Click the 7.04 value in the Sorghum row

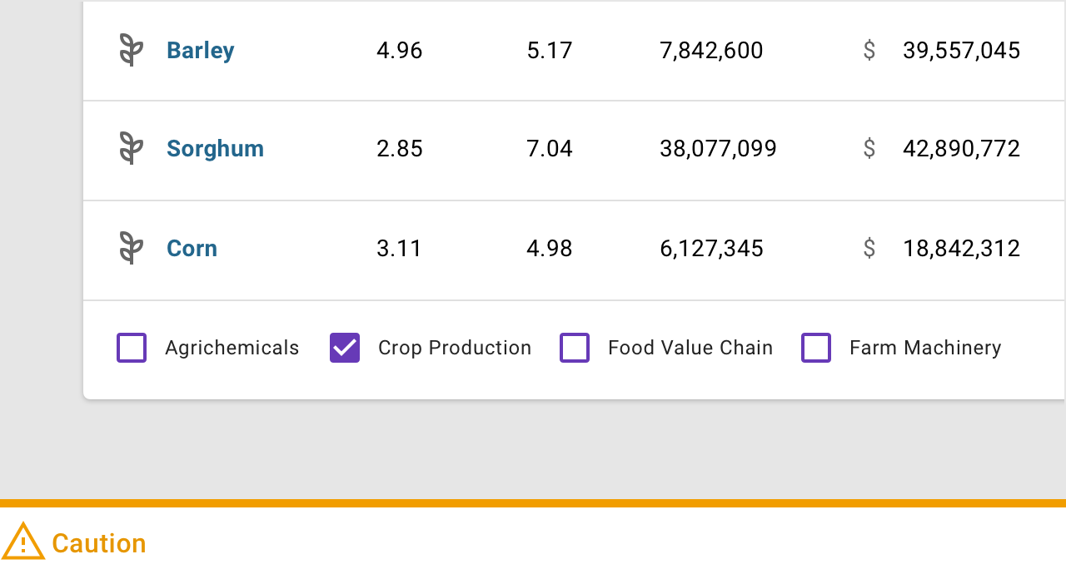pos(550,149)
